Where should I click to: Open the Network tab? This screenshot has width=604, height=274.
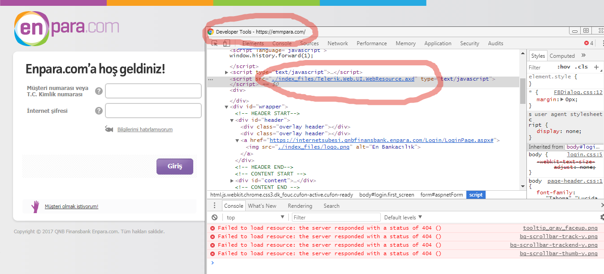click(x=338, y=43)
